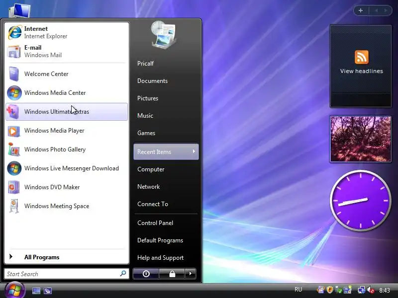Open Connect To item
This screenshot has width=398, height=298.
153,204
